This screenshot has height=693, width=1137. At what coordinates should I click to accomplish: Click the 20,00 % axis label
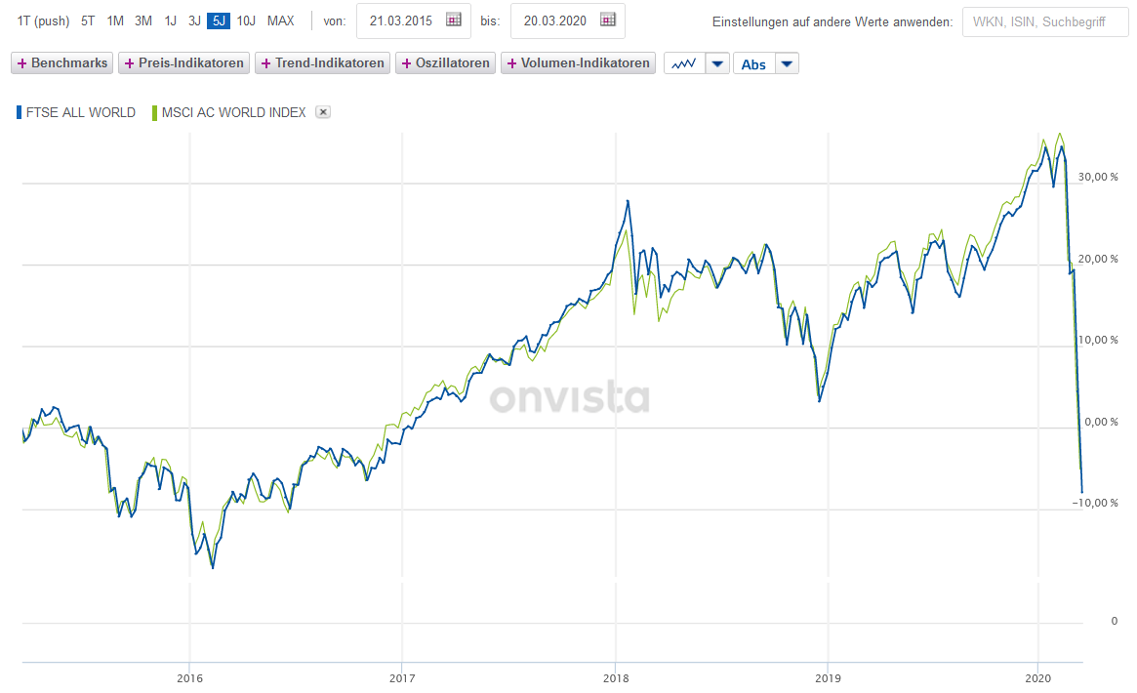point(1098,259)
